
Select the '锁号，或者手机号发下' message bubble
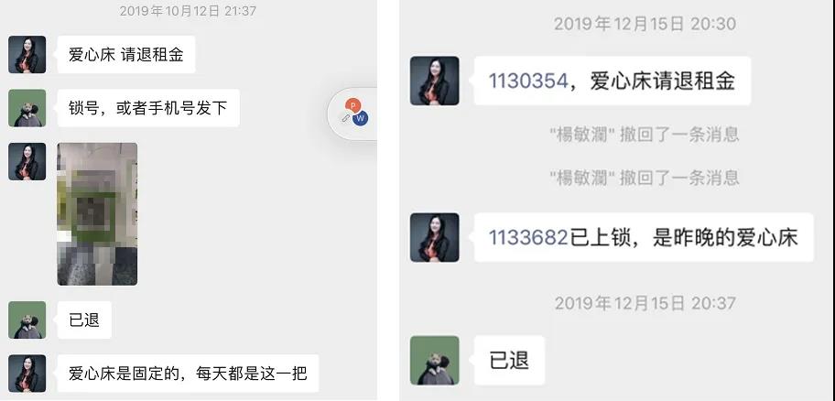148,108
